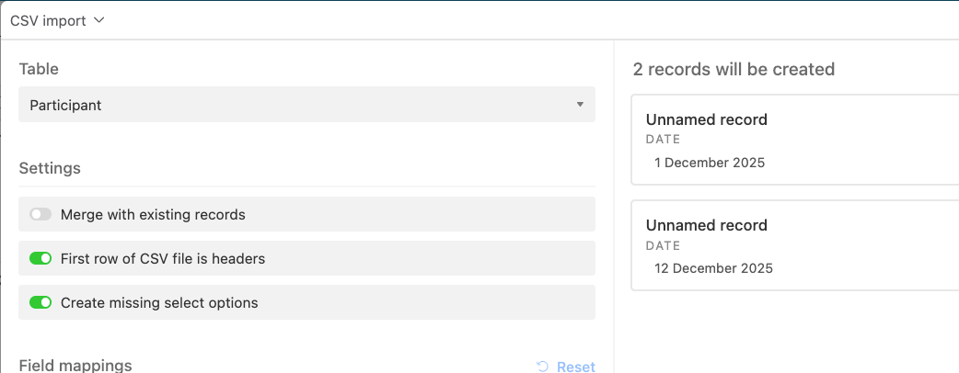Image resolution: width=959 pixels, height=373 pixels.
Task: Click the Merge with existing records label
Action: 153,215
